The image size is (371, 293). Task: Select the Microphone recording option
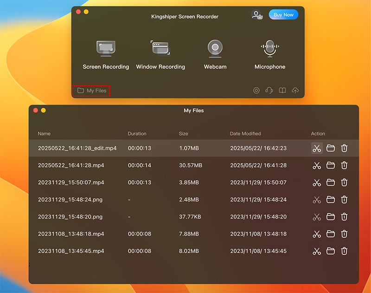tap(270, 55)
